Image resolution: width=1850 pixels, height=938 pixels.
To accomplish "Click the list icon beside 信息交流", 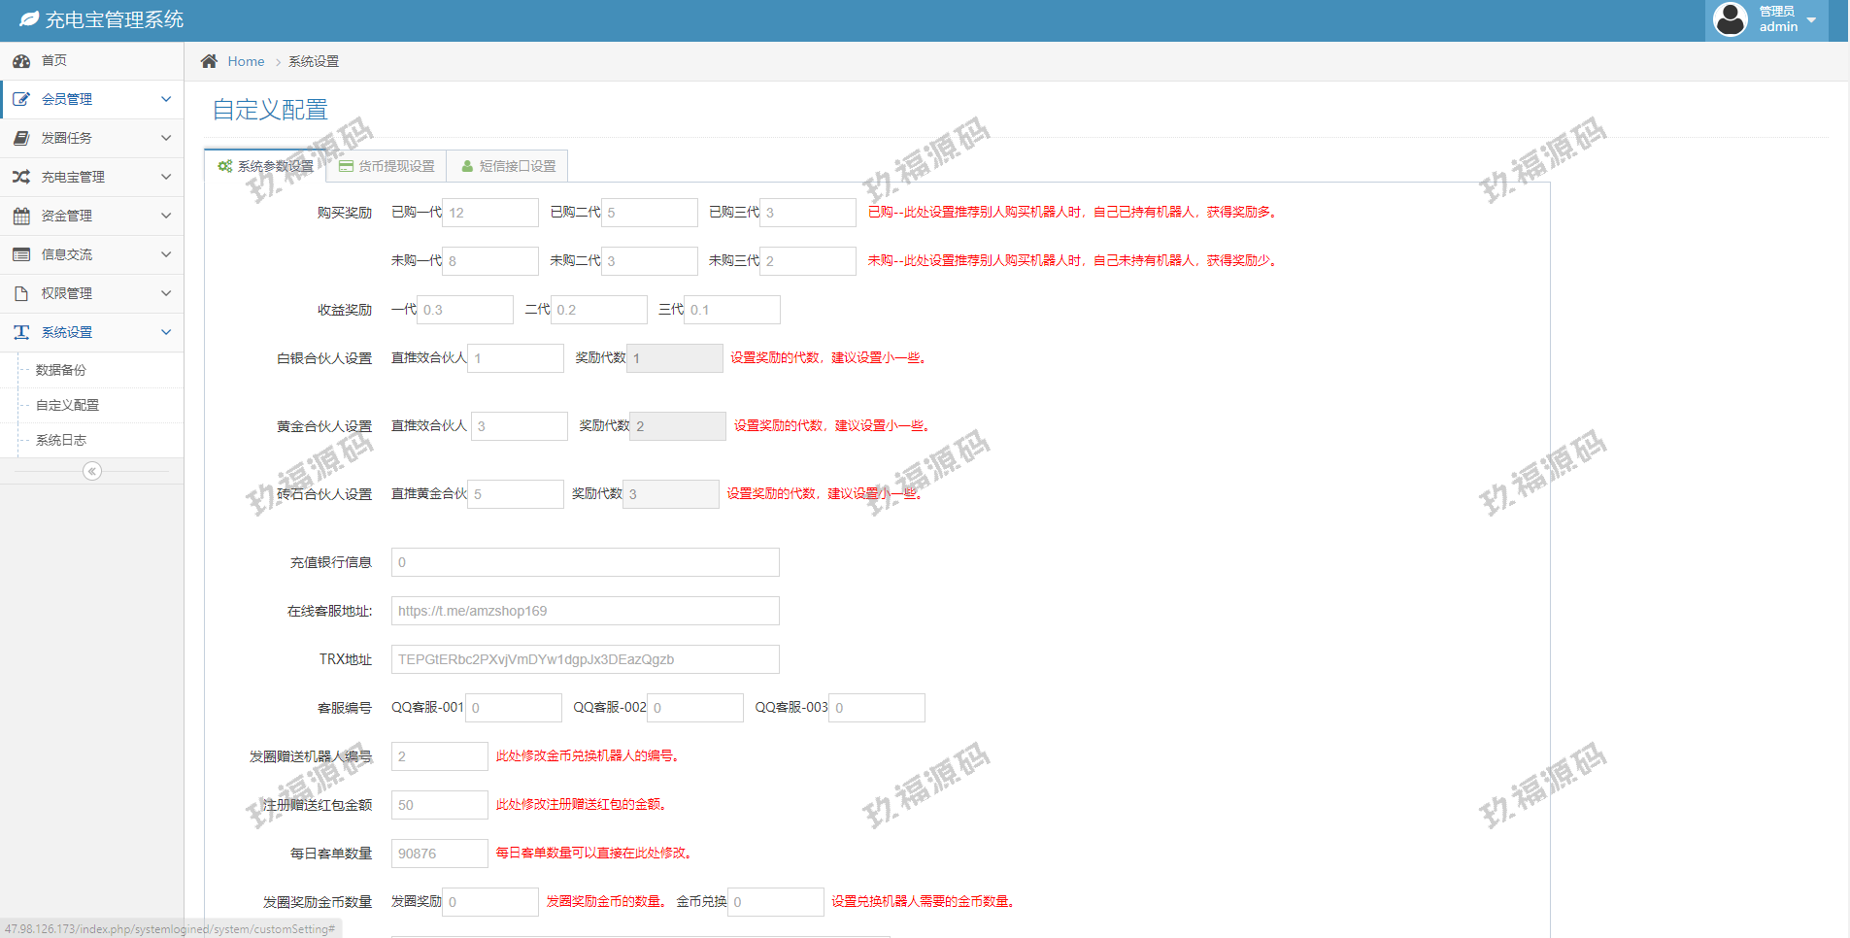I will tap(21, 254).
